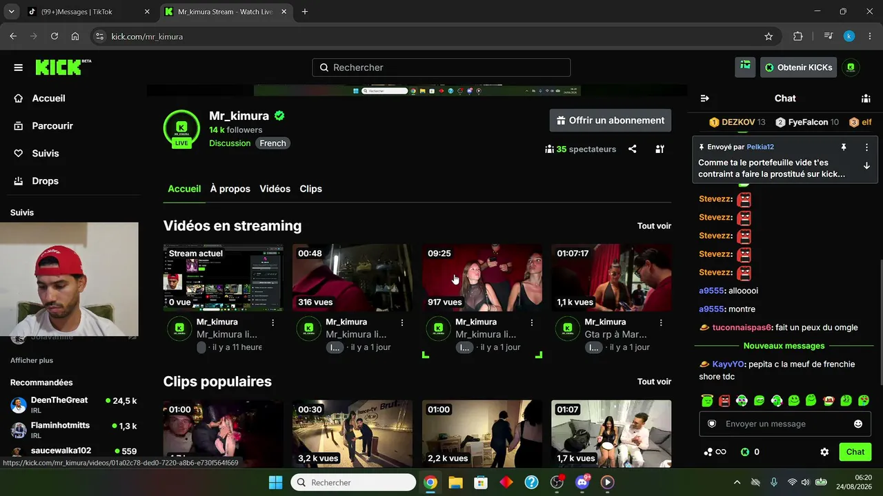Expand followed channels with Afficher plus
The height and width of the screenshot is (496, 883).
(32, 360)
